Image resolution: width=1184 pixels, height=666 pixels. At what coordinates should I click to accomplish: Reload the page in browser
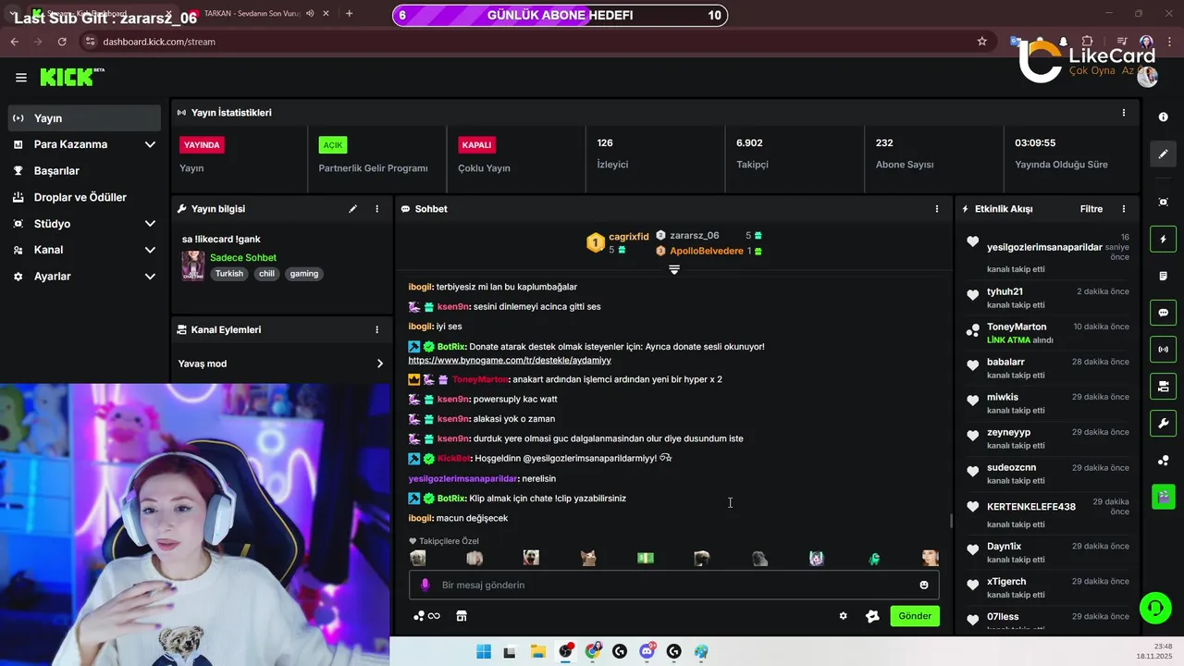[62, 42]
